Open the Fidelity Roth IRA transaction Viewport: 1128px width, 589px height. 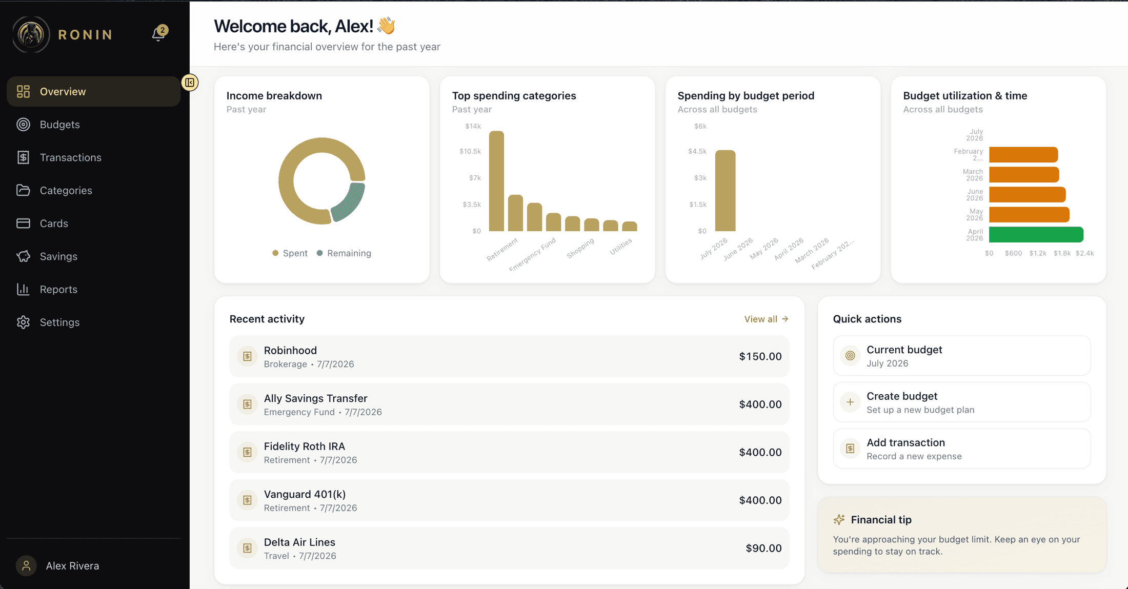(x=509, y=452)
